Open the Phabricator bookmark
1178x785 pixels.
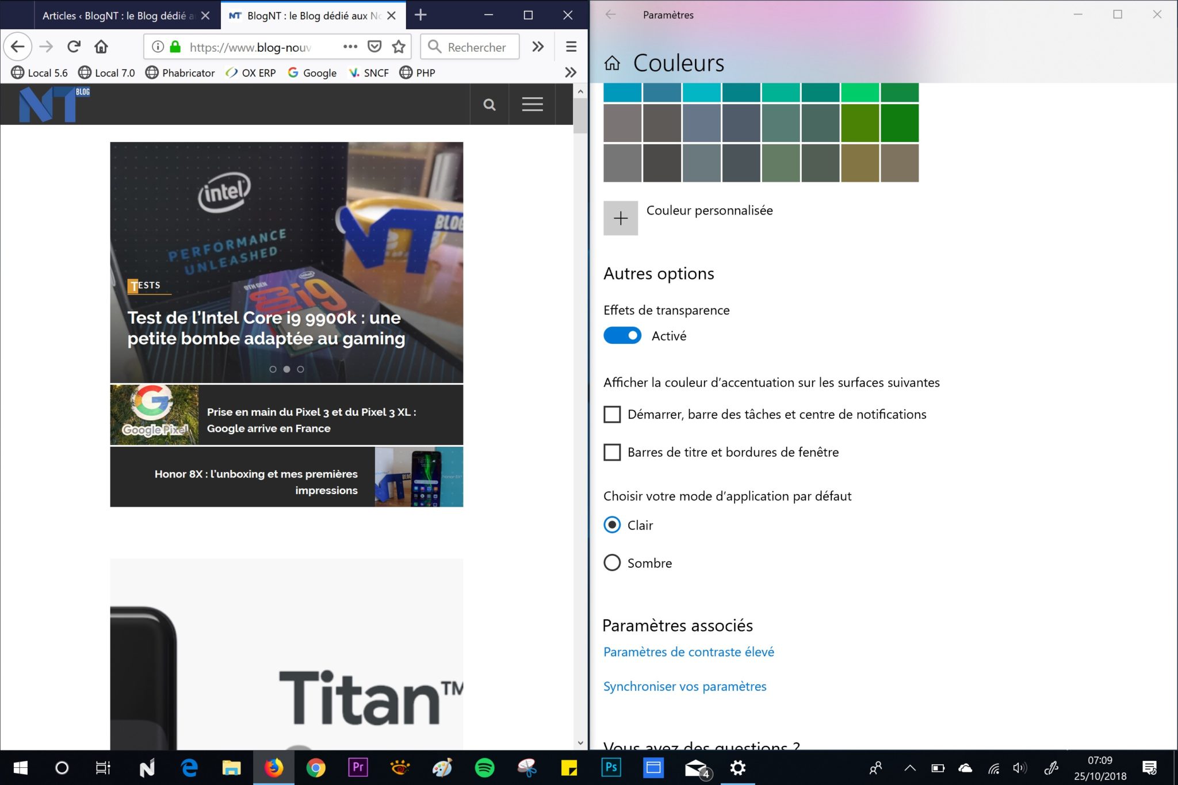180,72
